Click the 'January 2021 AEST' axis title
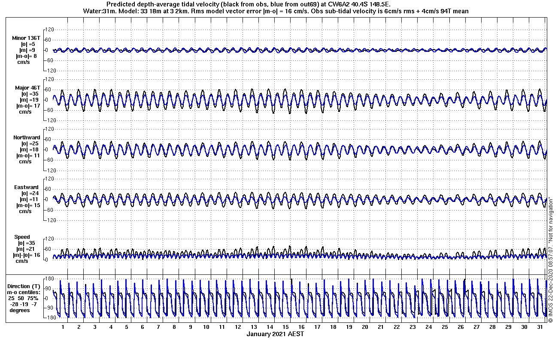The height and width of the screenshot is (343, 558). 276,334
